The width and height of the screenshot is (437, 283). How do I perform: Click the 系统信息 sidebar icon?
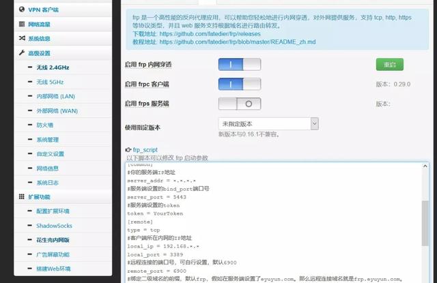click(23, 38)
